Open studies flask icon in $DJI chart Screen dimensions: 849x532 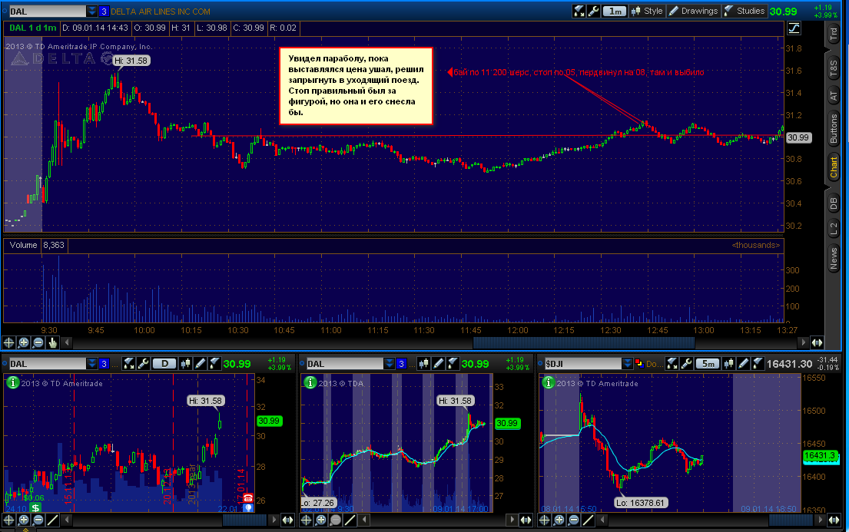pos(758,364)
